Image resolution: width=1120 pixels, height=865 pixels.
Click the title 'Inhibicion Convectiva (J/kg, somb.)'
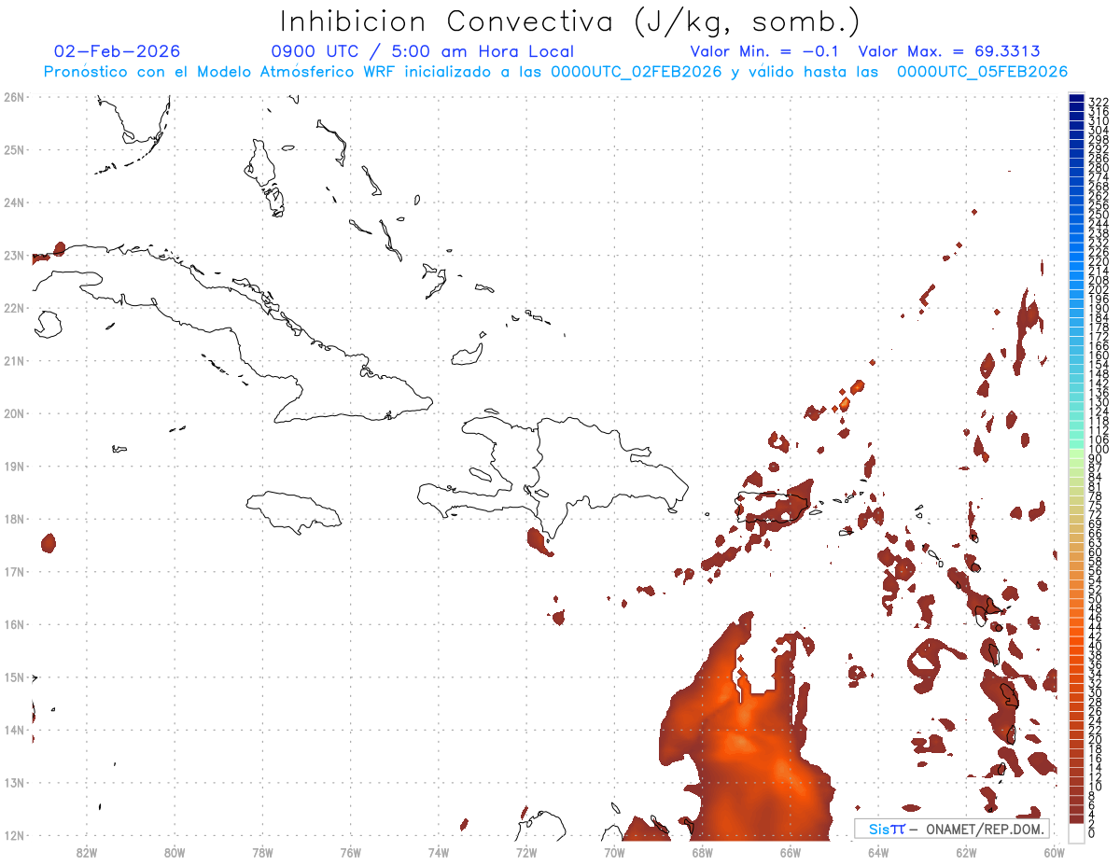pyautogui.click(x=569, y=21)
